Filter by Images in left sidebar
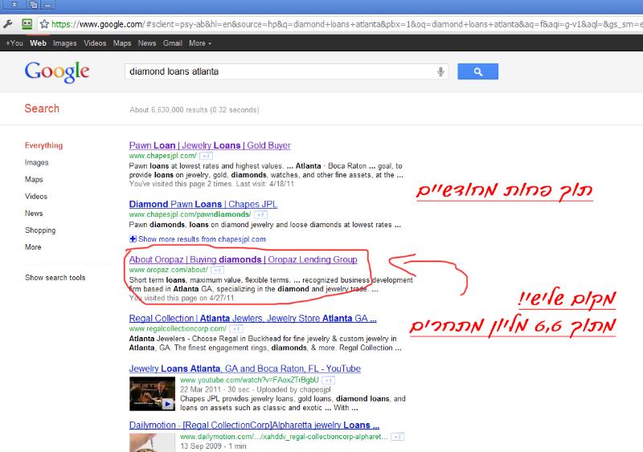The height and width of the screenshot is (452, 643). [x=36, y=162]
